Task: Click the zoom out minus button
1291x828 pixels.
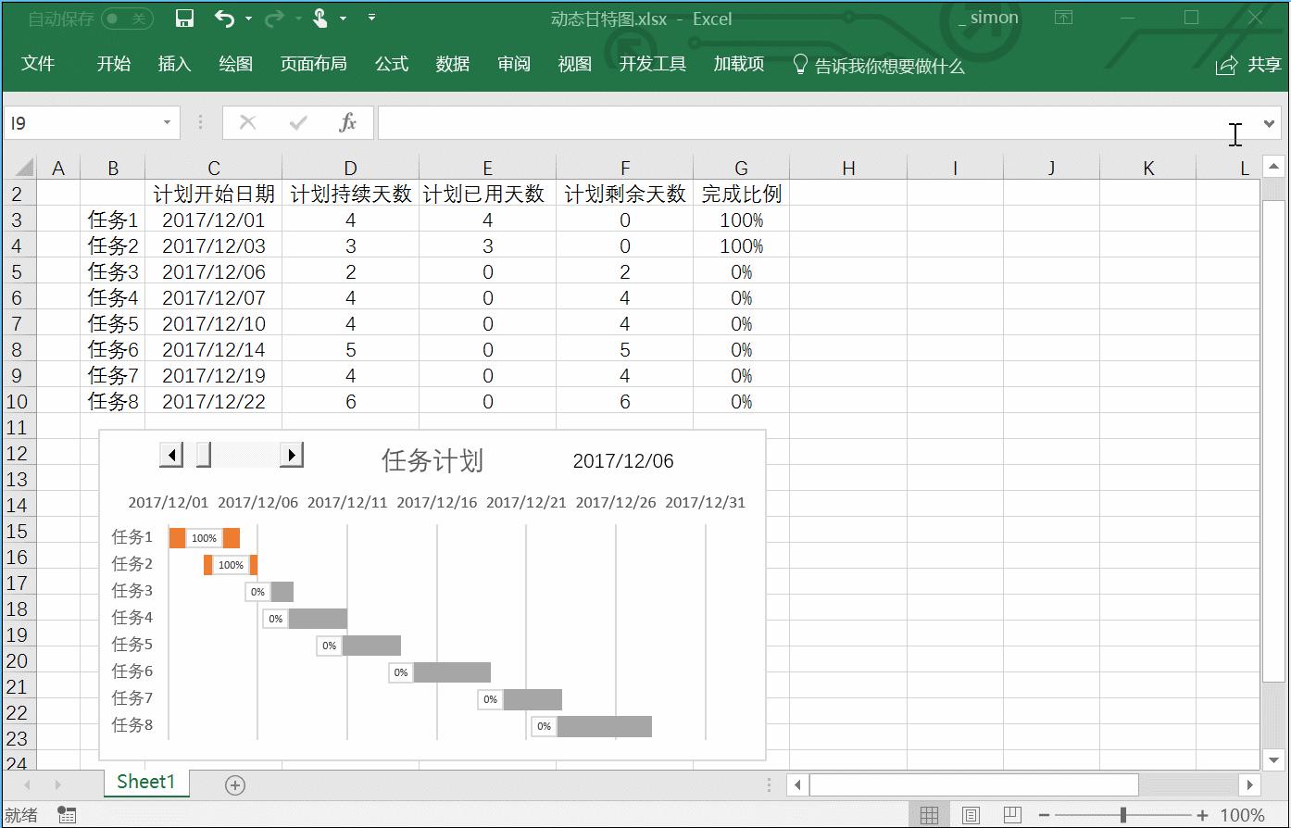Action: point(1044,816)
